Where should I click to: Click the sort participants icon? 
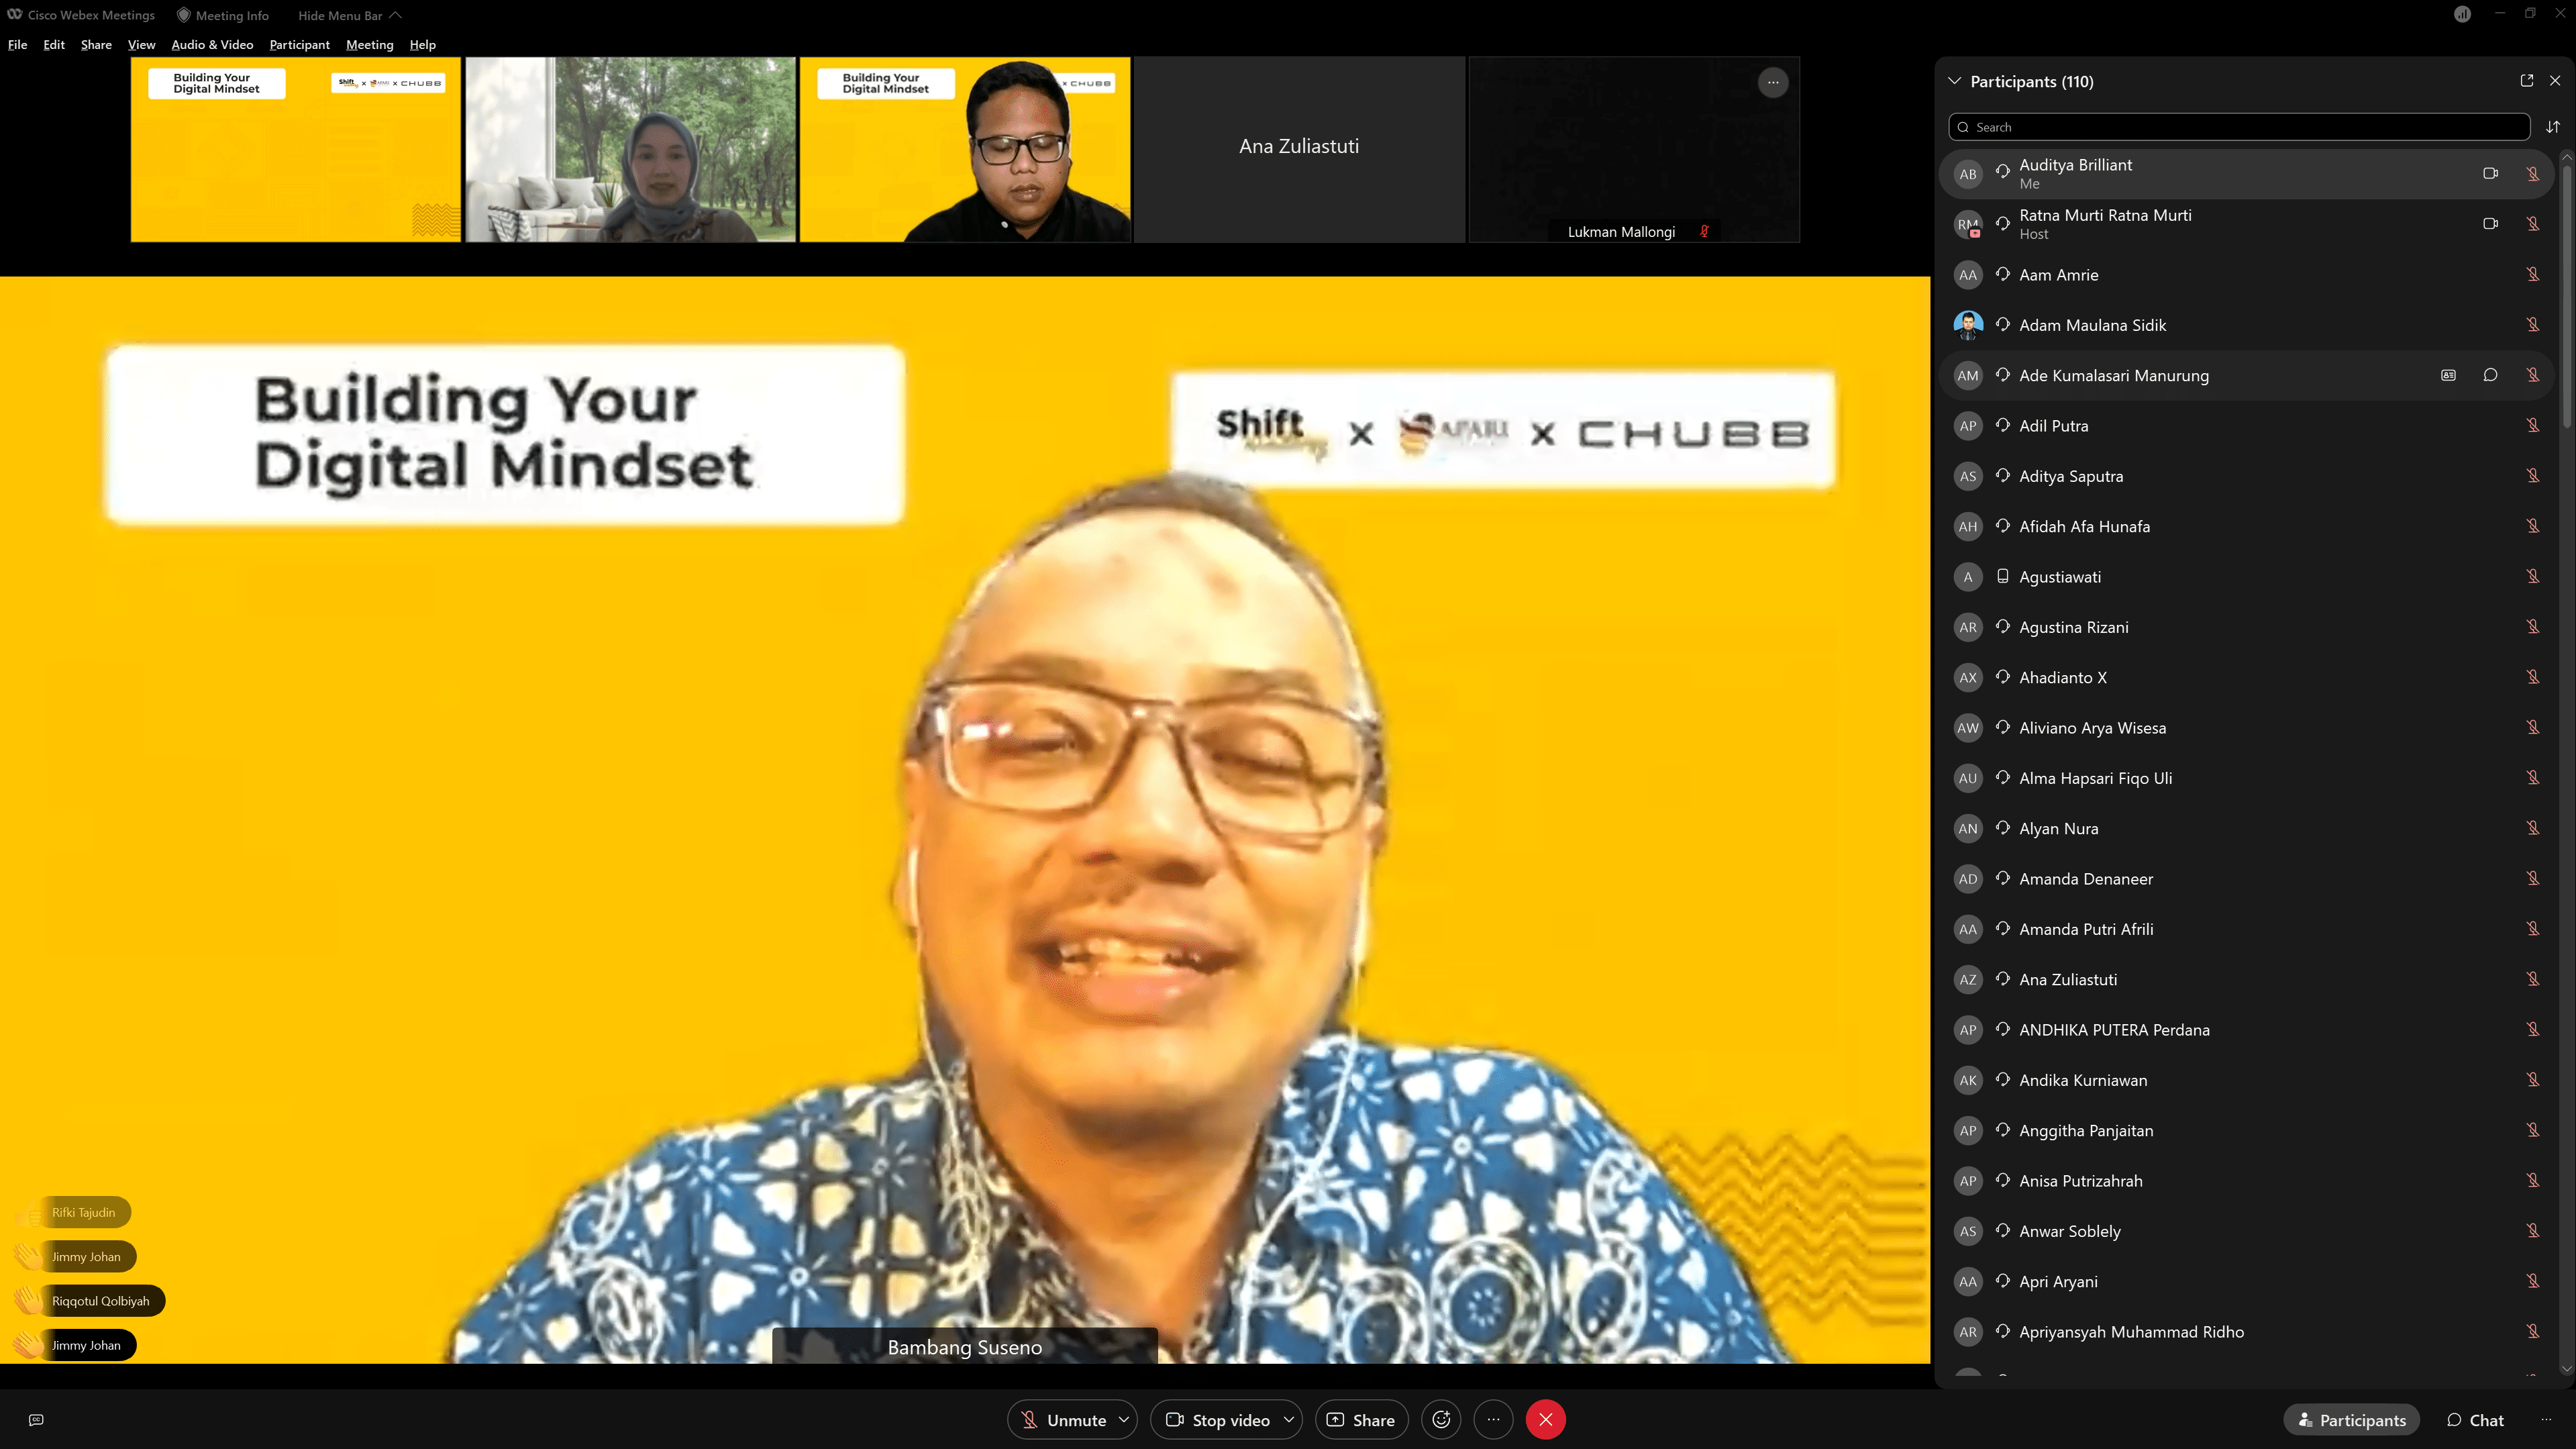(2552, 127)
